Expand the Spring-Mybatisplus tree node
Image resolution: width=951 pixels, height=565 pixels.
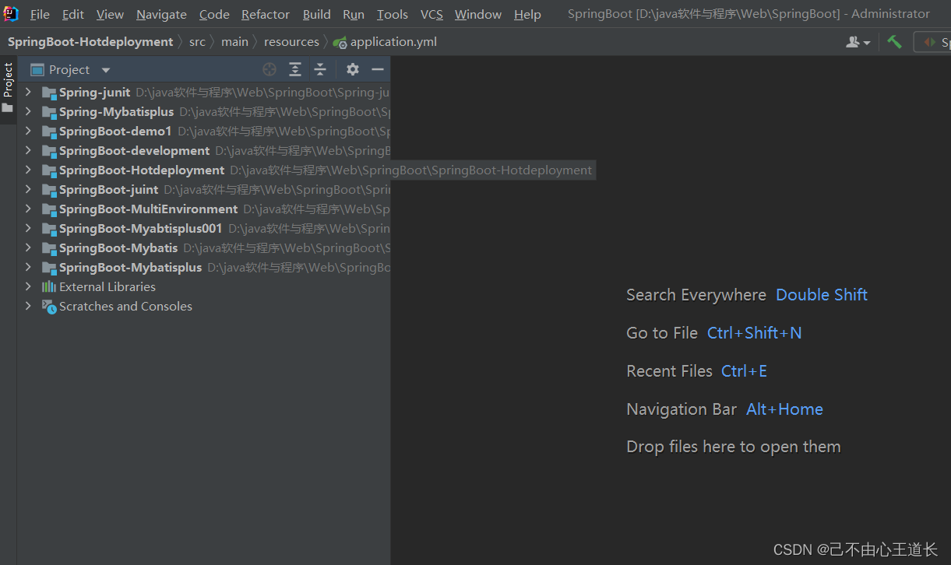click(x=28, y=111)
